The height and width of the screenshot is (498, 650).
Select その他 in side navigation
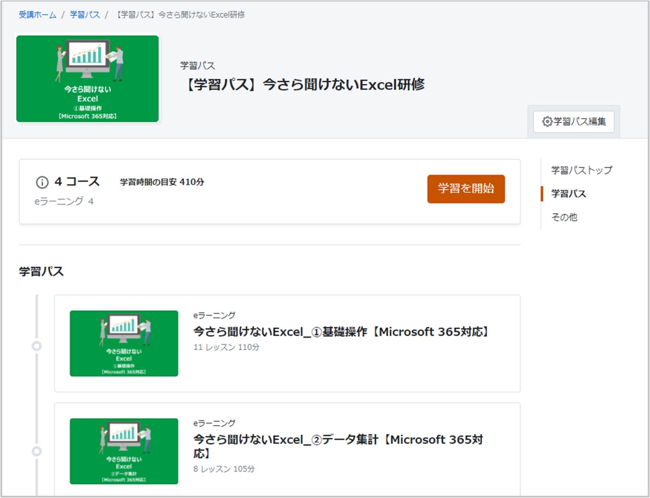[x=564, y=217]
